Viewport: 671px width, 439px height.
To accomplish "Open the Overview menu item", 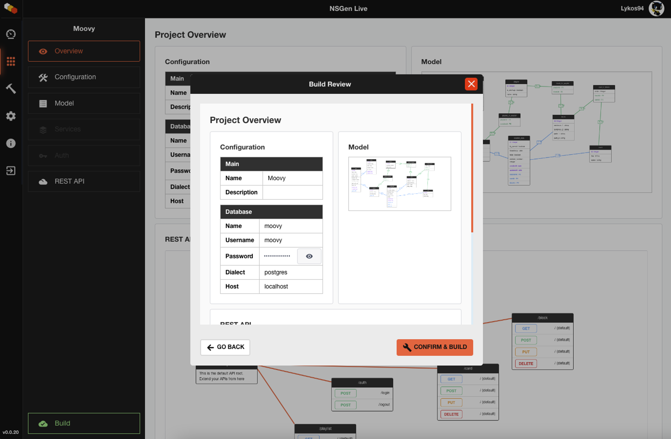I will tap(84, 51).
